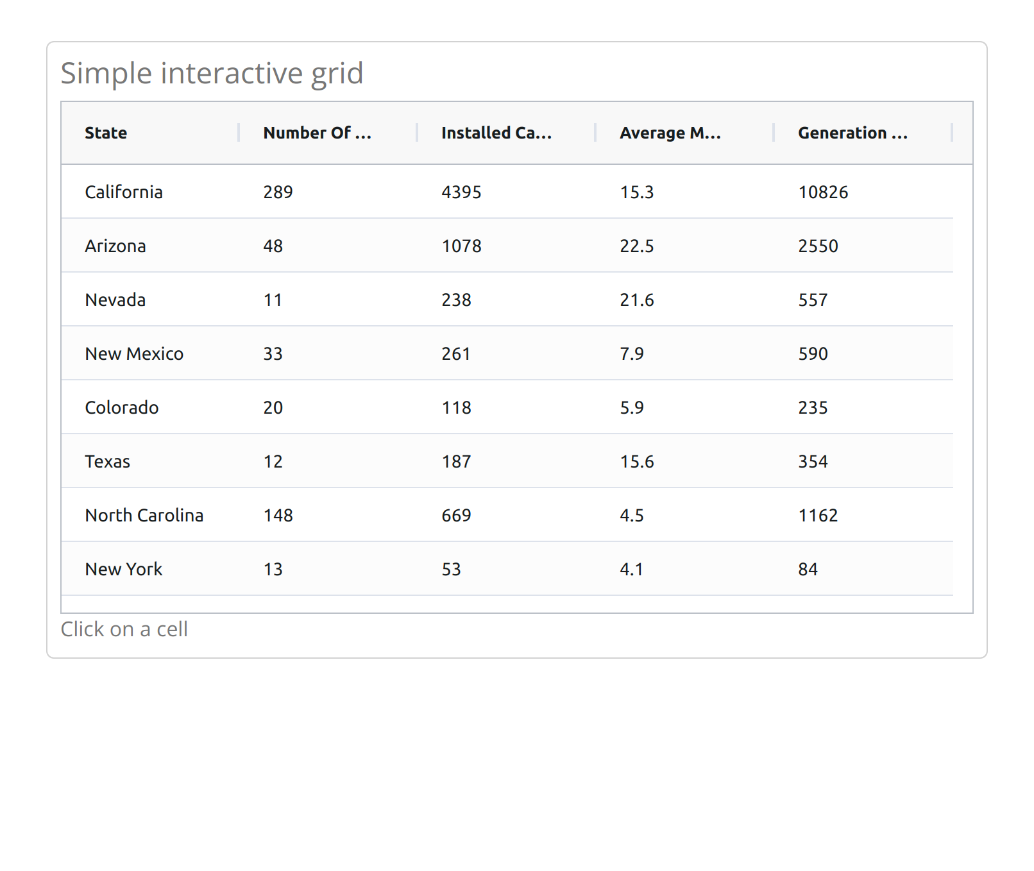The height and width of the screenshot is (871, 1034).
Task: Select the Generation column header
Action: 863,133
